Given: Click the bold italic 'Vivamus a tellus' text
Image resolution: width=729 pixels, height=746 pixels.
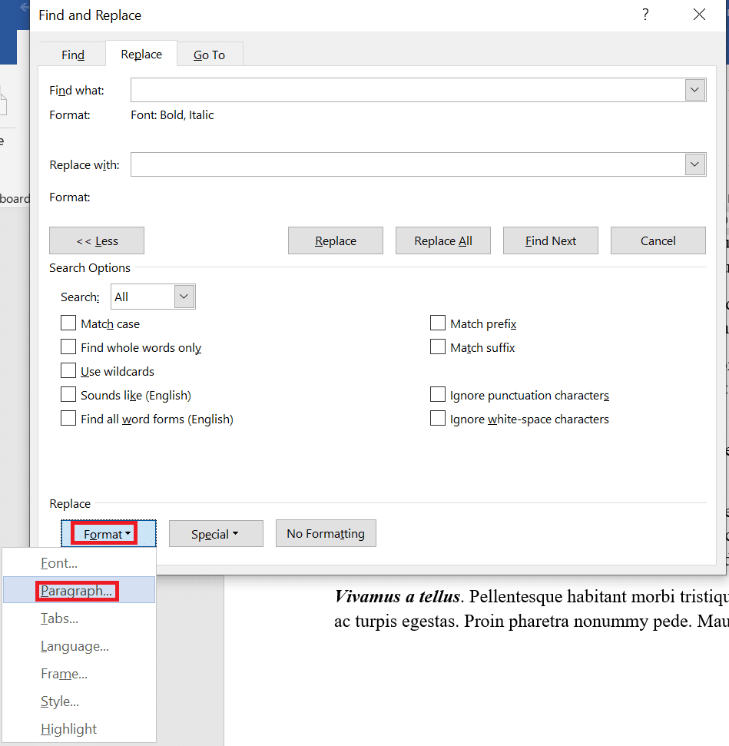Looking at the screenshot, I should 397,596.
